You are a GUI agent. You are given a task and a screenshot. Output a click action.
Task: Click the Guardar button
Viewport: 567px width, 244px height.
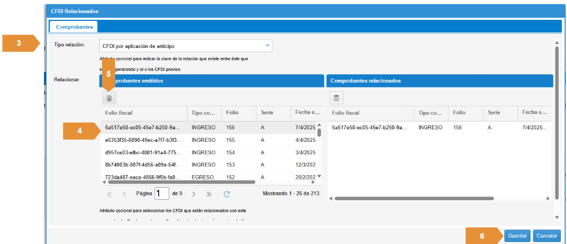tap(517, 236)
